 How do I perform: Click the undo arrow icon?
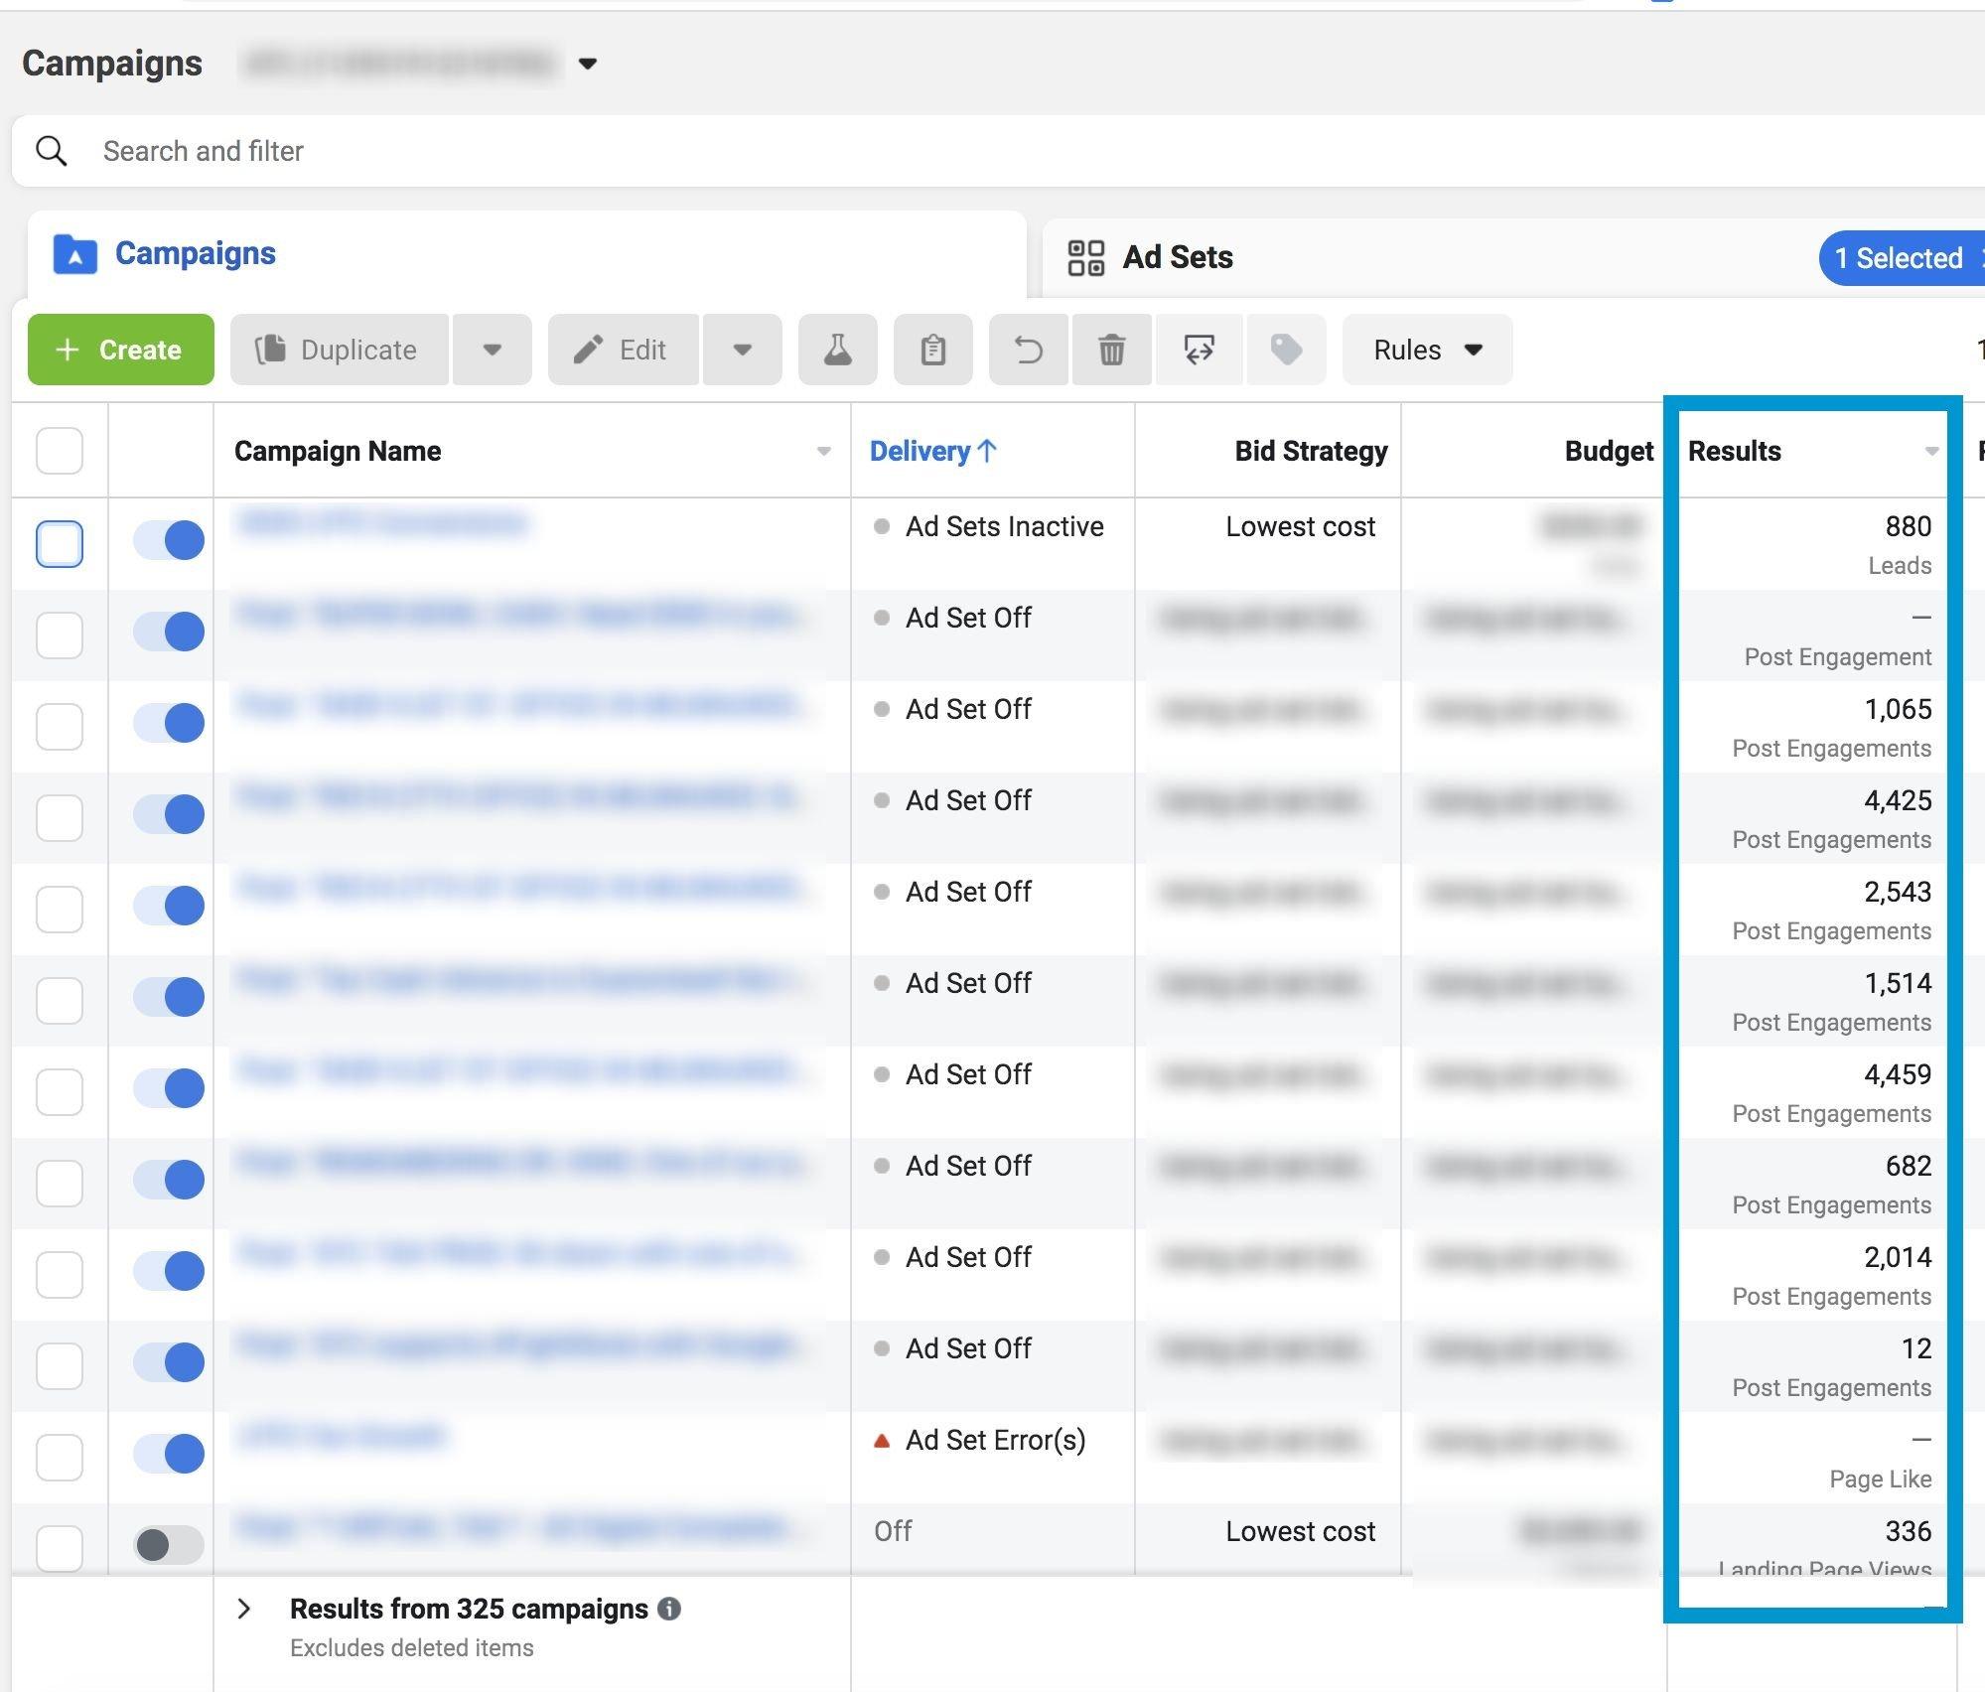coord(1028,350)
